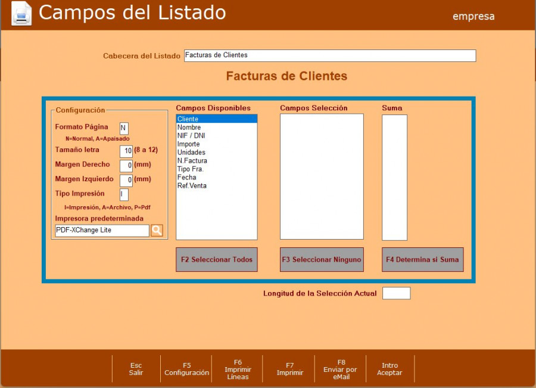Click the Cabecera del Listado text field
Image resolution: width=536 pixels, height=388 pixels.
click(x=330, y=55)
